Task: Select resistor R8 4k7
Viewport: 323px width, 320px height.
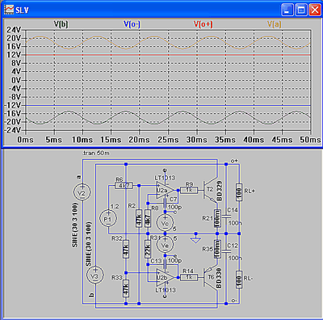Action: [148, 218]
